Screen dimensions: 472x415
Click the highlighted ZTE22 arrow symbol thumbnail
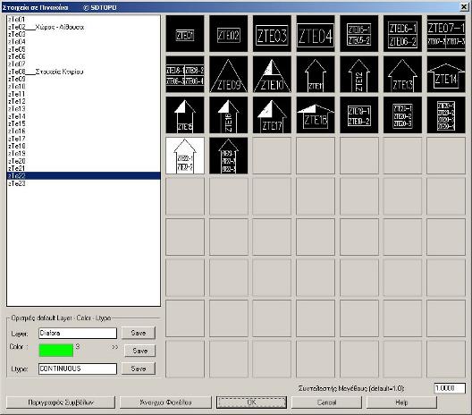tap(185, 156)
